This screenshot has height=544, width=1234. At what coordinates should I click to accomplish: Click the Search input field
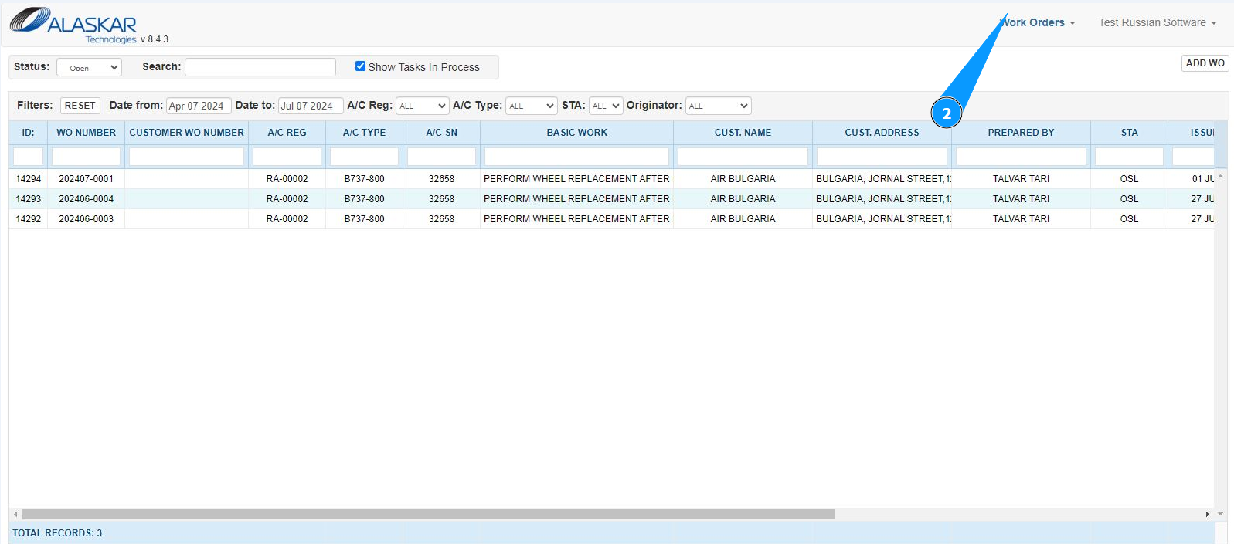(x=260, y=67)
